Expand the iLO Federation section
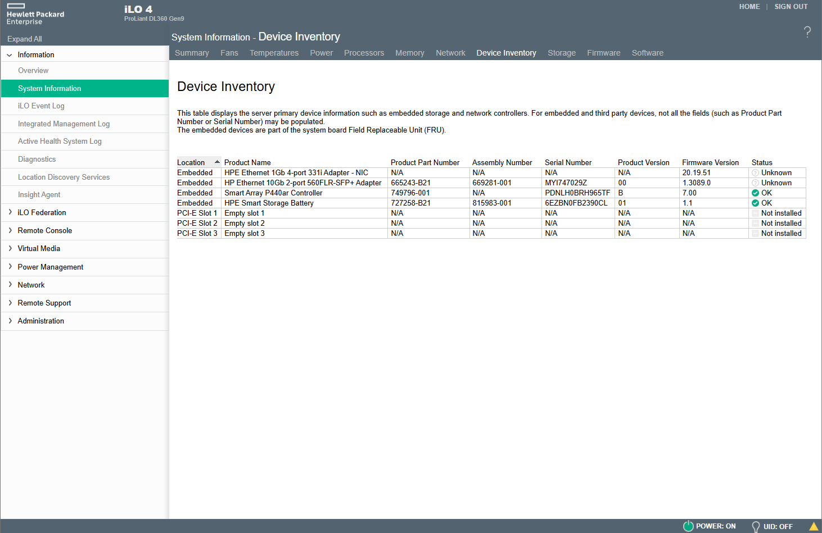 point(10,212)
